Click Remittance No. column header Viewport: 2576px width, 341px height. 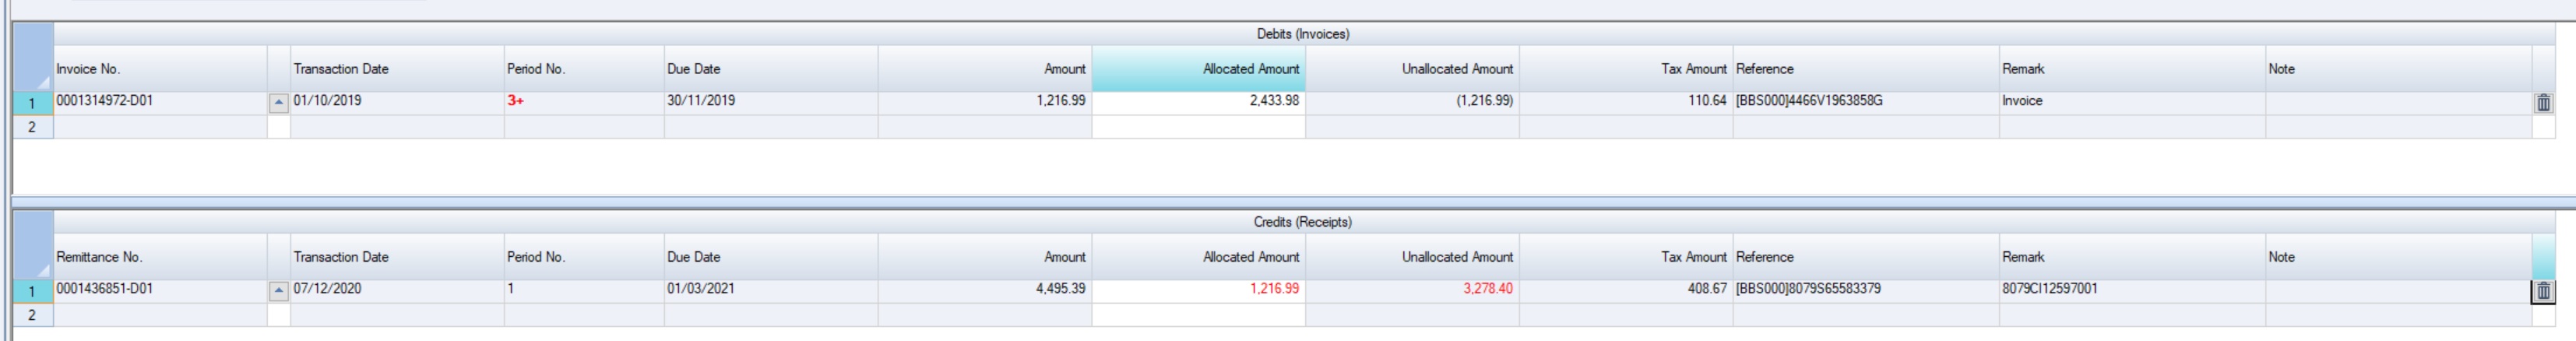point(160,257)
